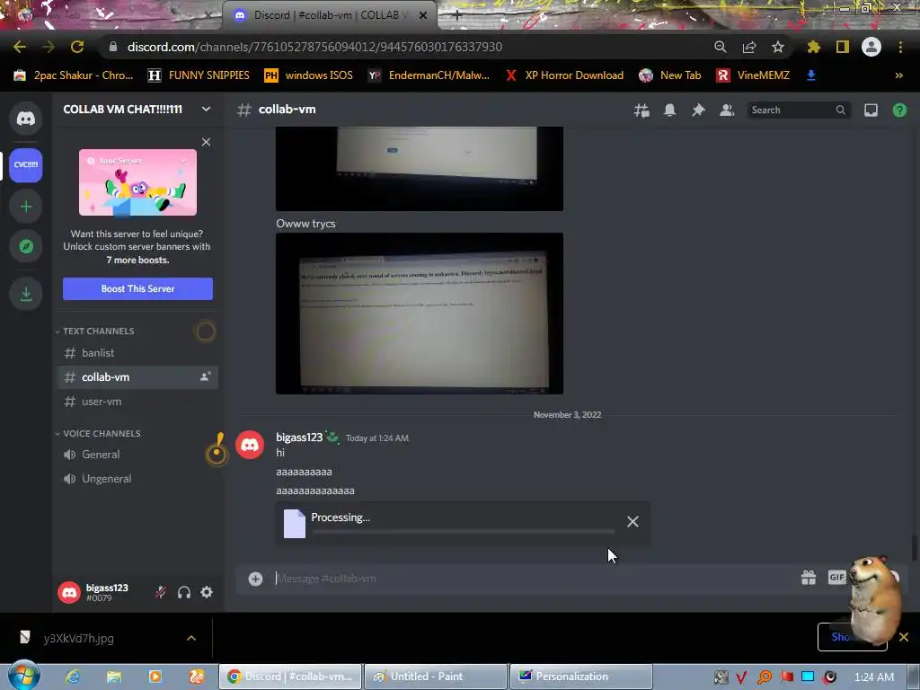The height and width of the screenshot is (690, 920).
Task: Show pinned messages pin icon
Action: coord(697,111)
